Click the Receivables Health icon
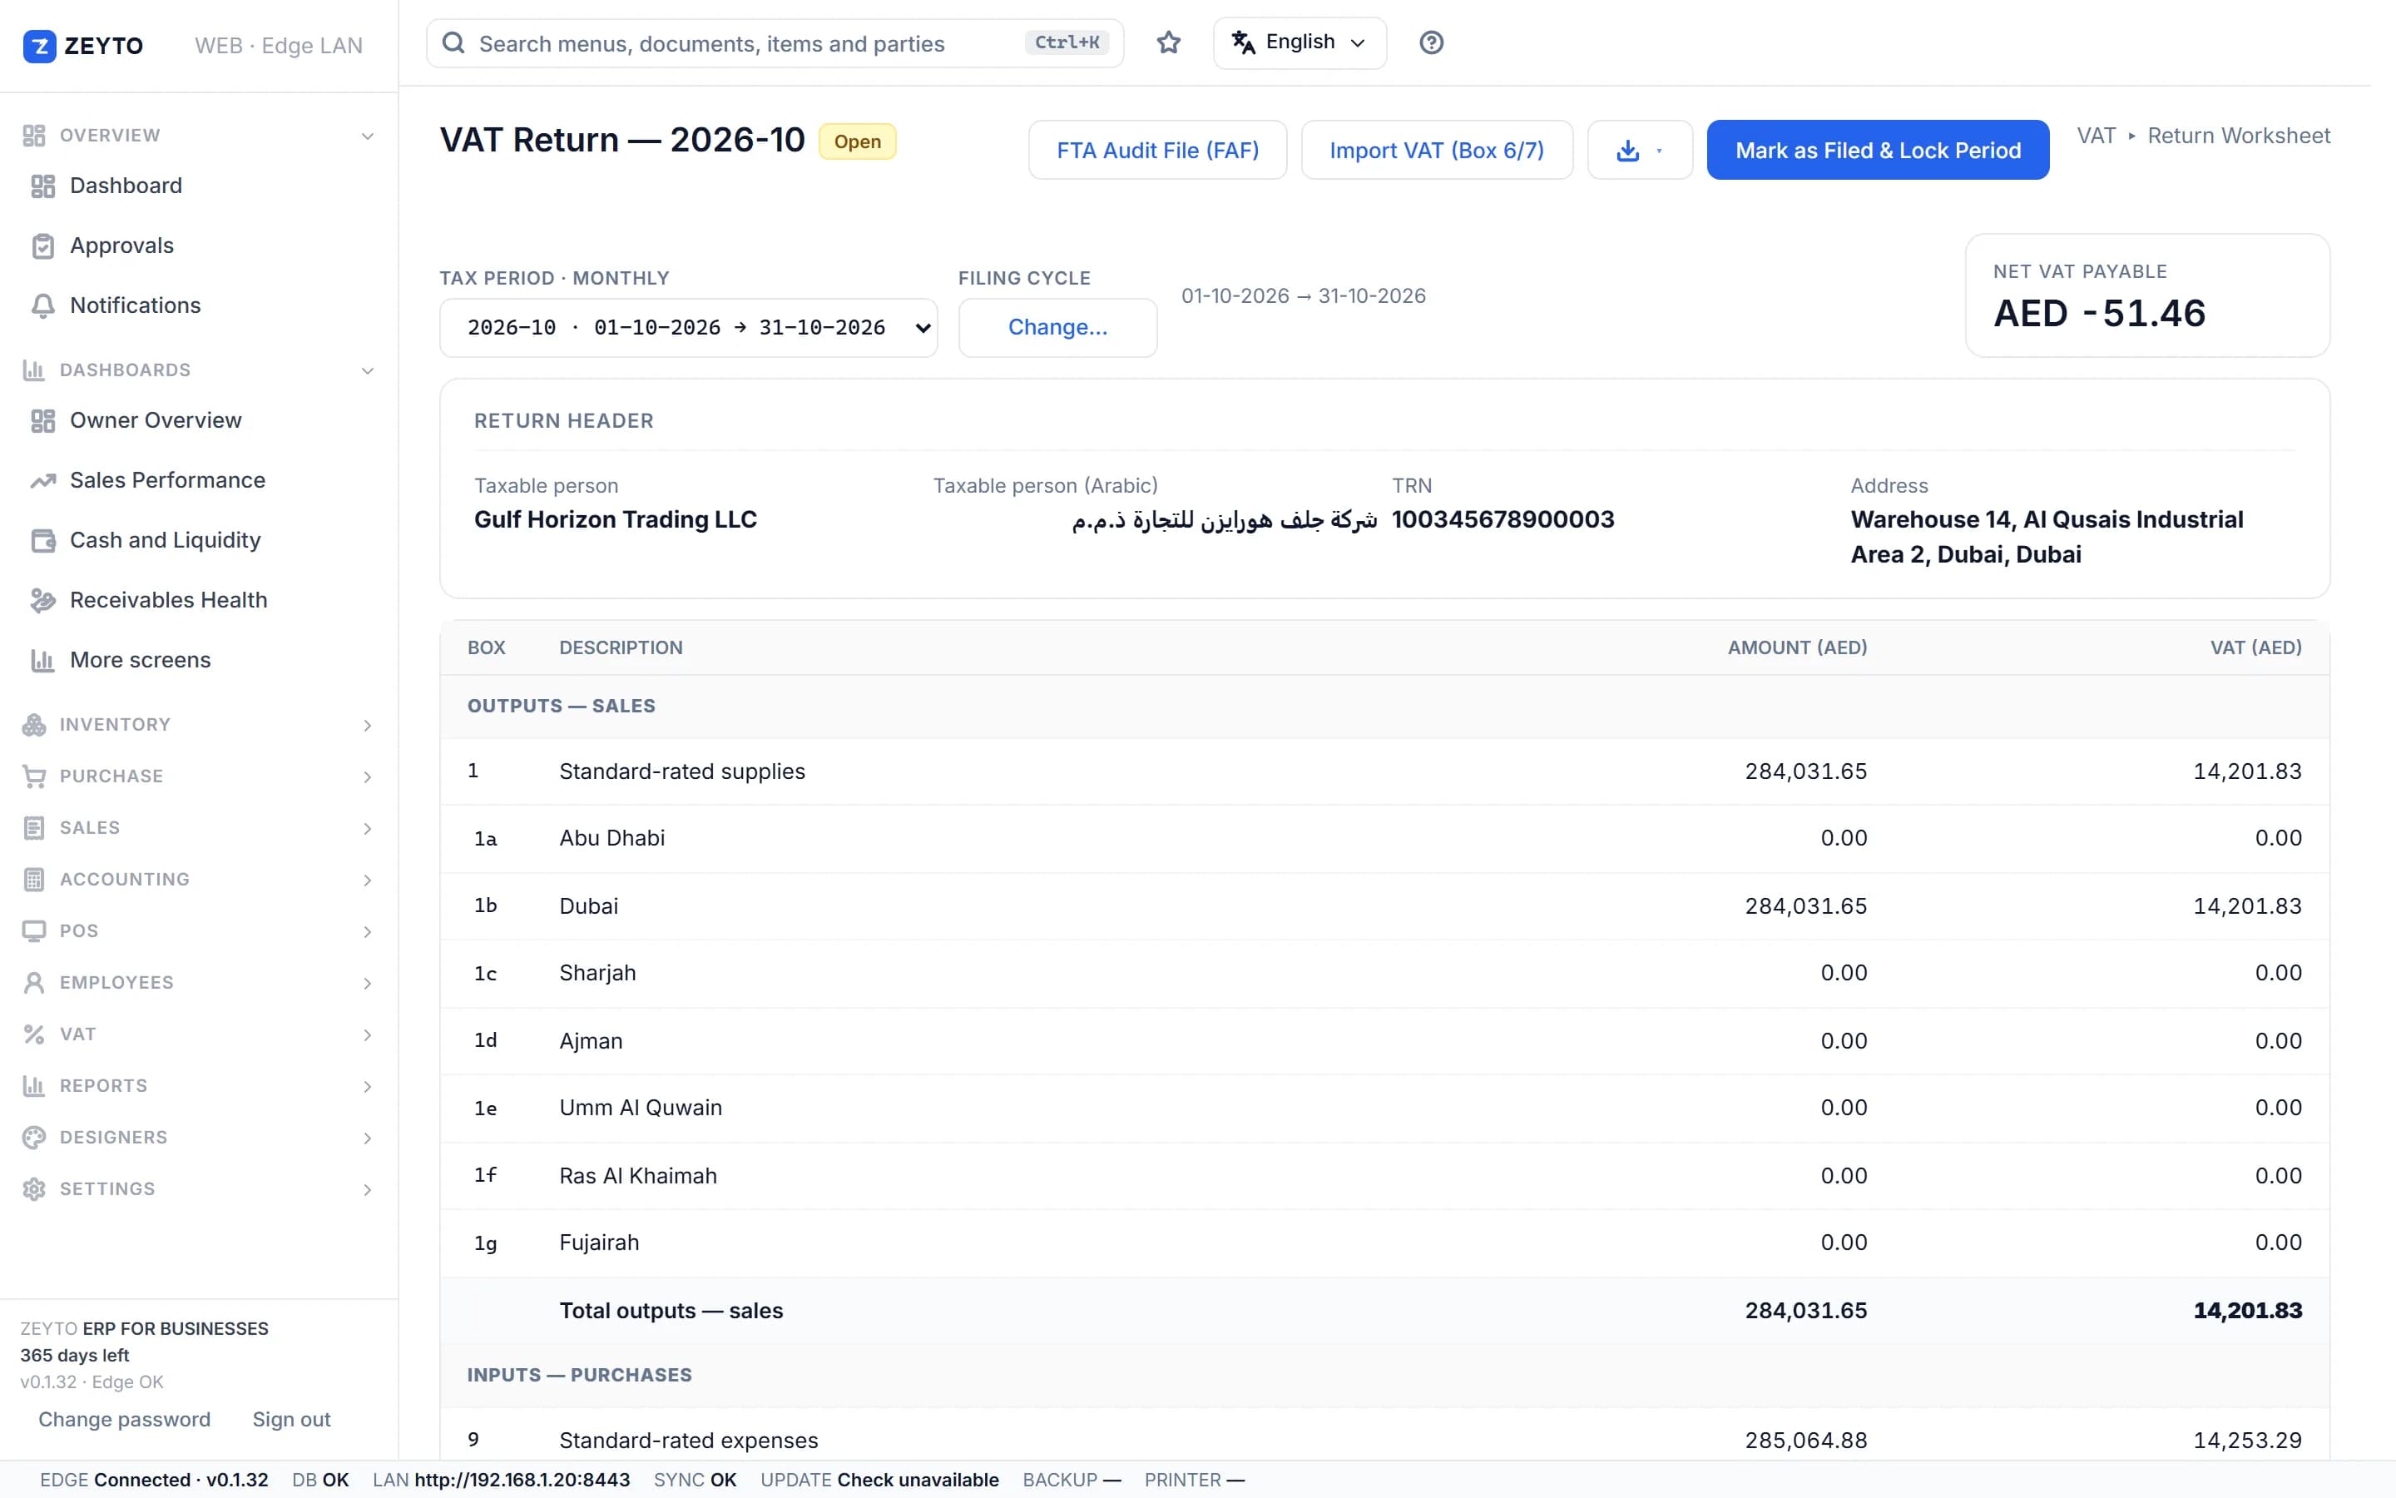2396x1498 pixels. [42, 600]
